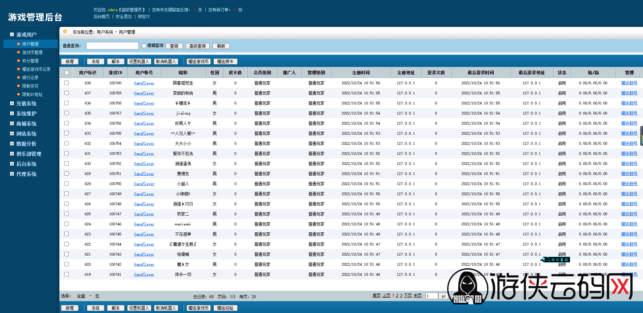Focus the page number input box
This screenshot has width=643, height=313.
pos(432,296)
